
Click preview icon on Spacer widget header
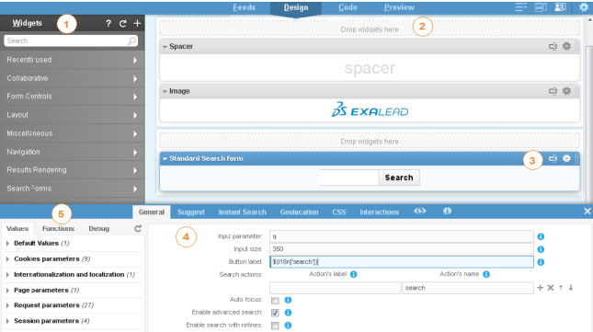coord(553,47)
